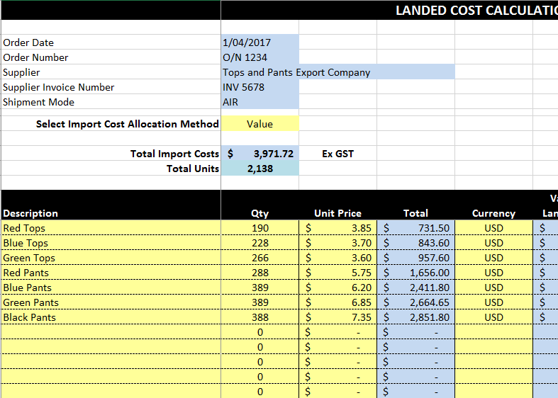The image size is (558, 398).
Task: Select Green Tops unit price 3.60
Action: coord(337,258)
